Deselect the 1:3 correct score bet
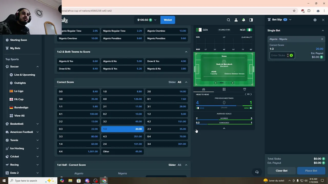Image resolution: width=328 pixels, height=184 pixels. point(122,129)
